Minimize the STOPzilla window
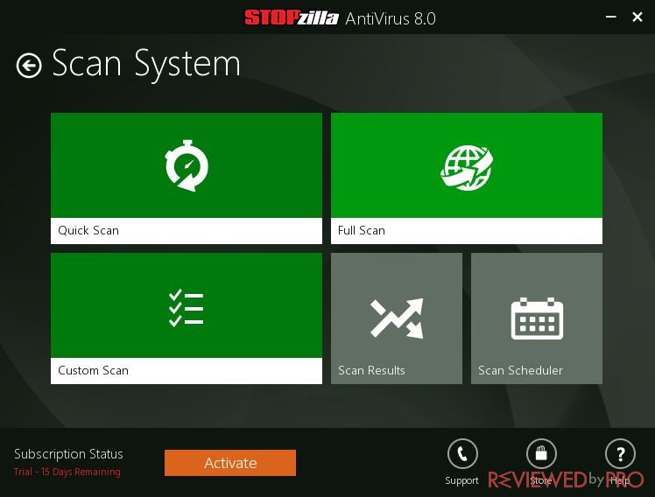Image resolution: width=655 pixels, height=497 pixels. pos(610,17)
